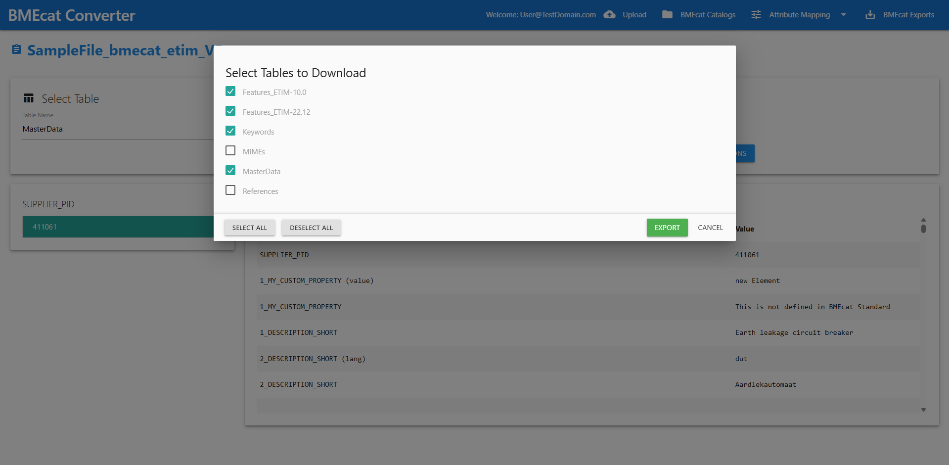Select the 411061 supplier row

point(118,227)
